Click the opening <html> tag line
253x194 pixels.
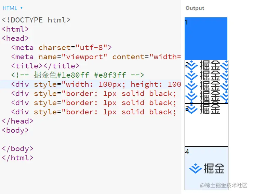[15, 29]
